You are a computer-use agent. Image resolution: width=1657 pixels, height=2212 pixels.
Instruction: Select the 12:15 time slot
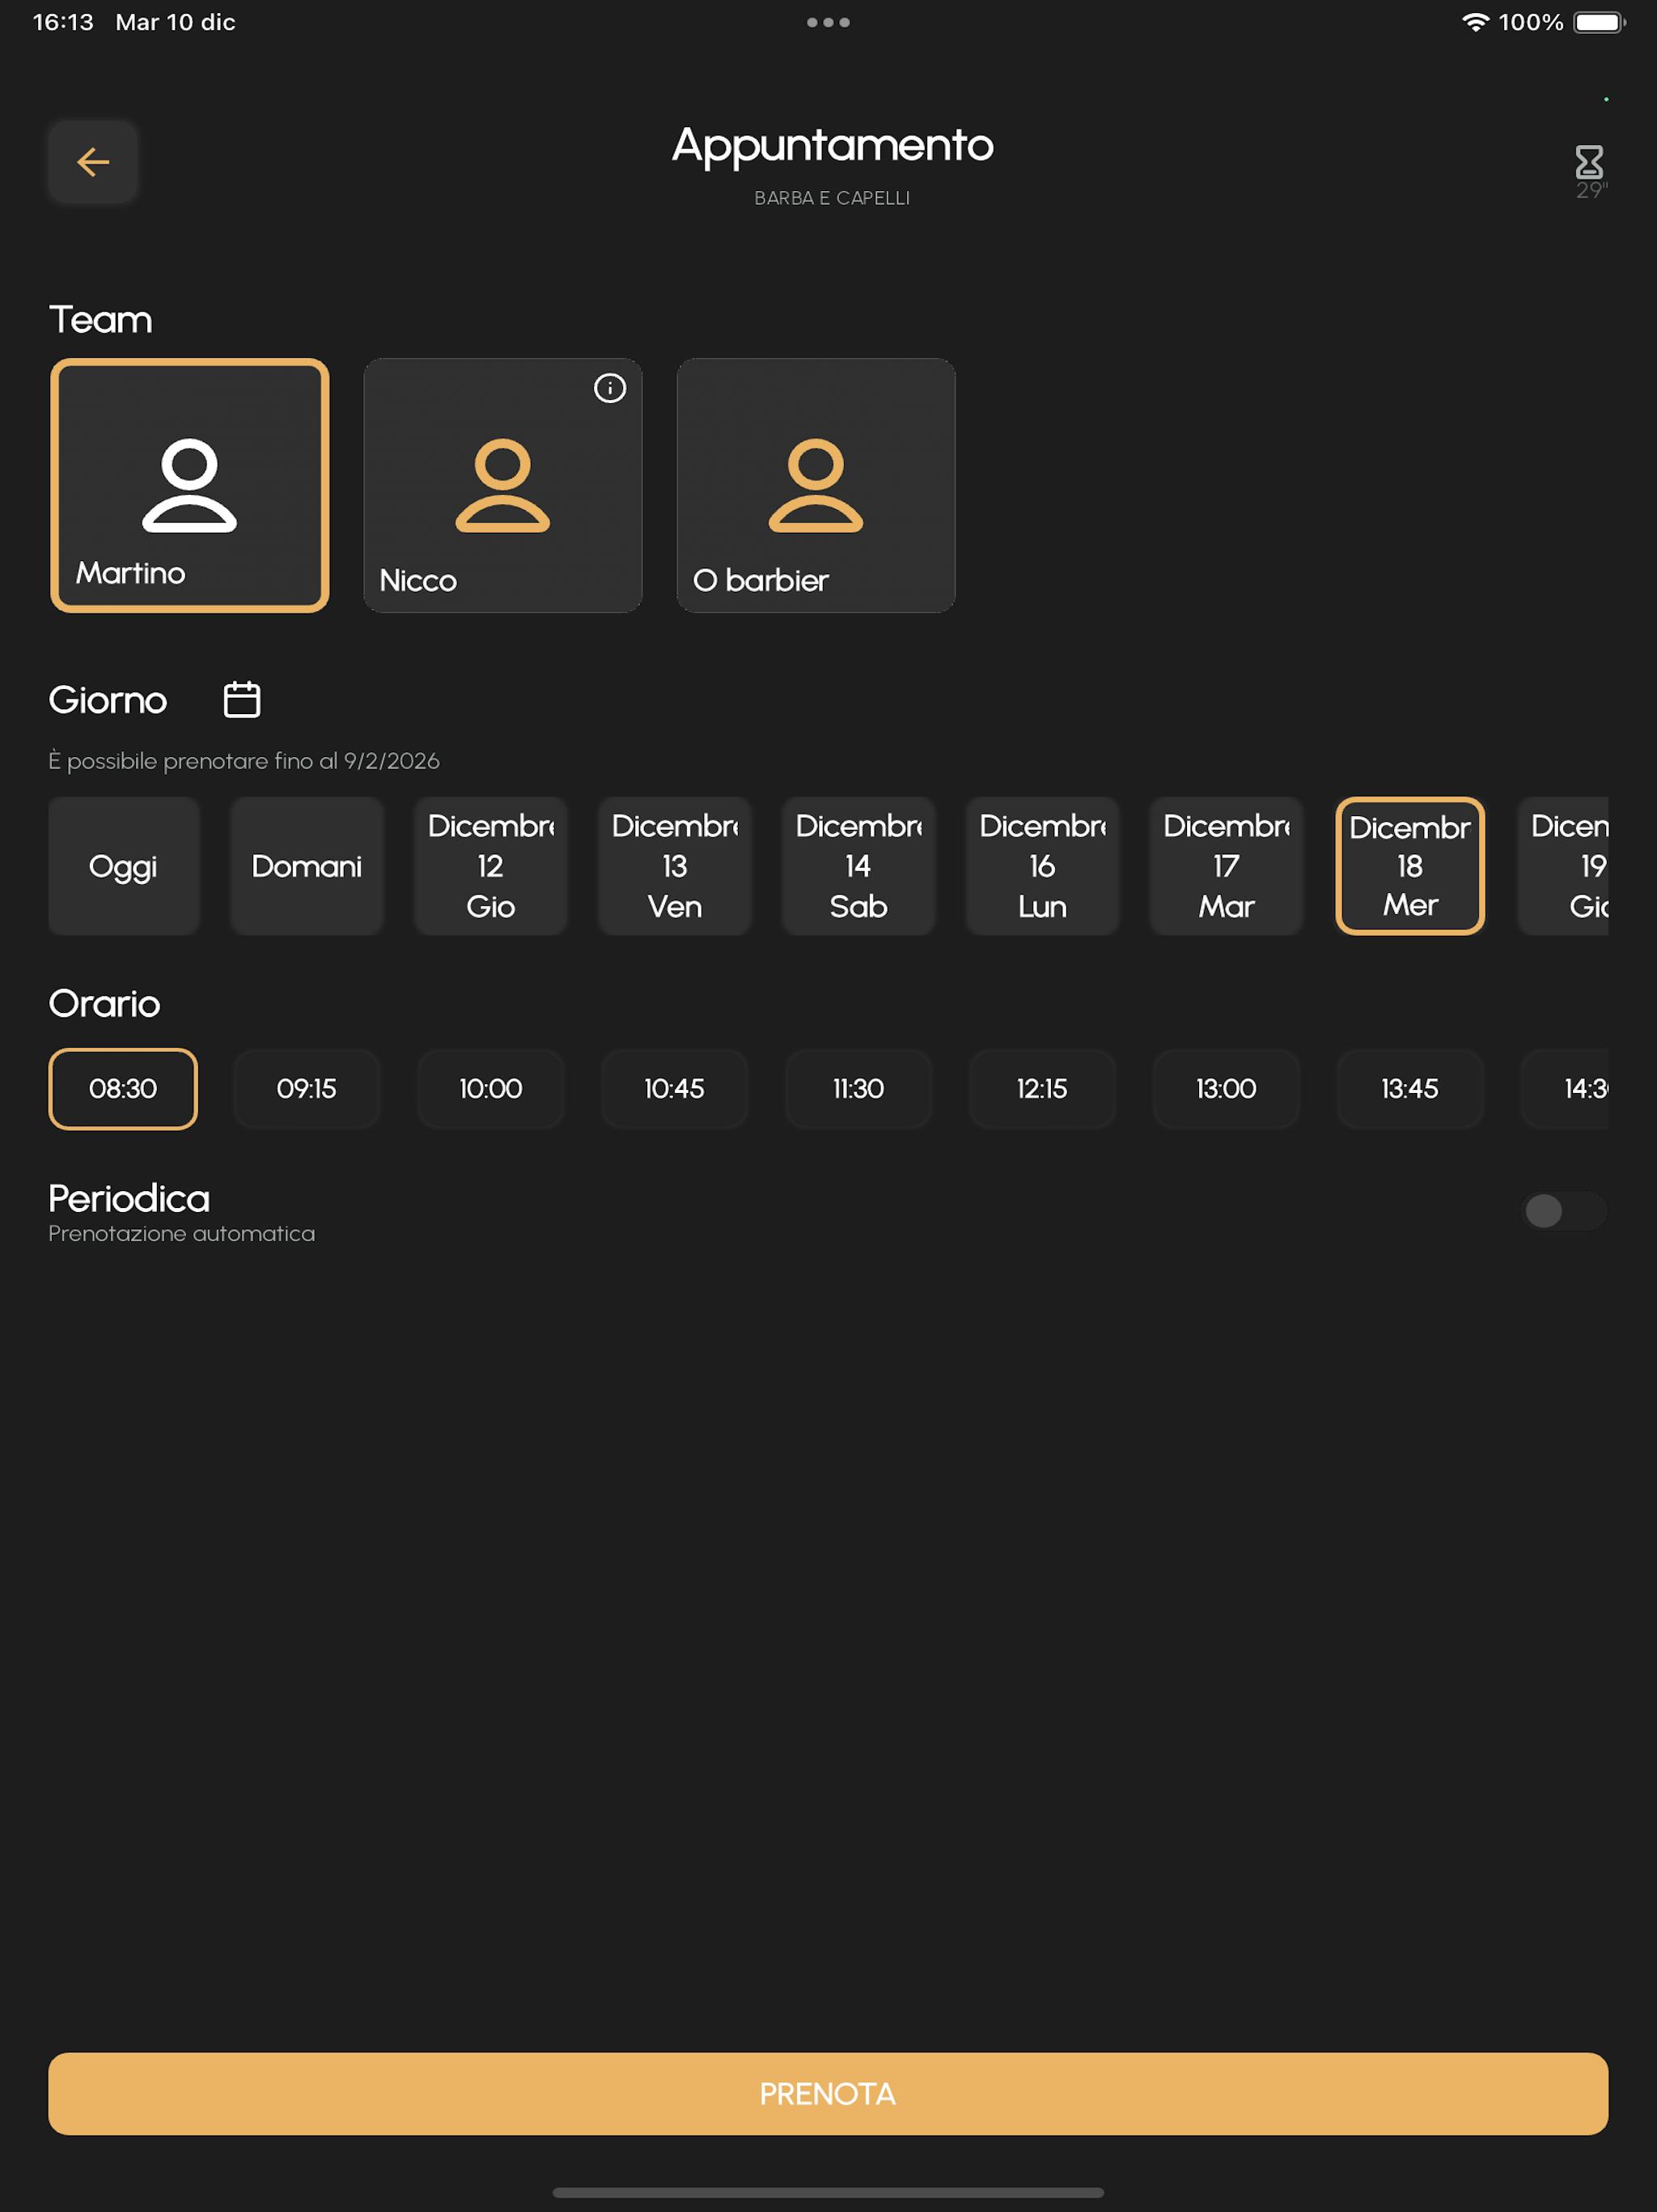pos(1042,1089)
